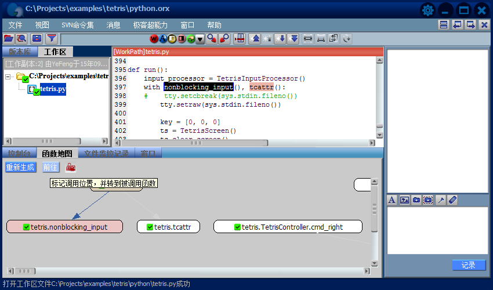Viewport: 493px width, 290px height.
Task: Jump to previous bookmark up arrow
Action: pos(255,39)
